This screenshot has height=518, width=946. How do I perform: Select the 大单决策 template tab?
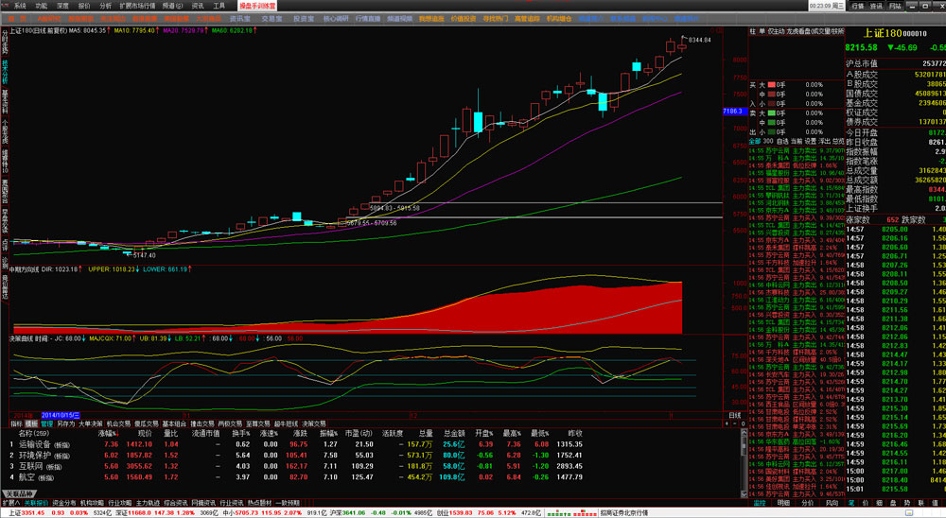tap(91, 423)
